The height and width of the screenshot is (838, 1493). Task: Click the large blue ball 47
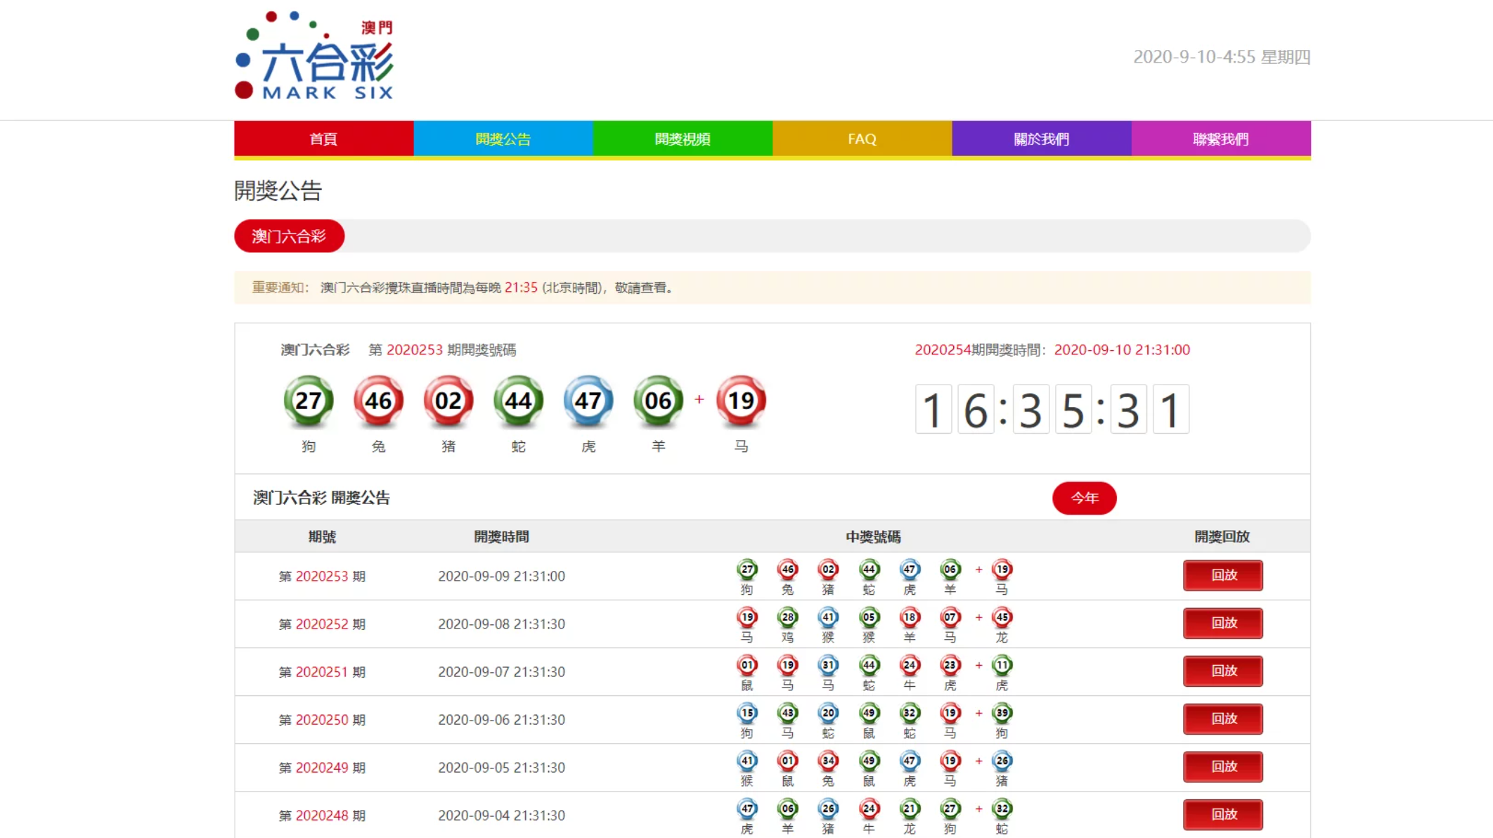click(588, 401)
